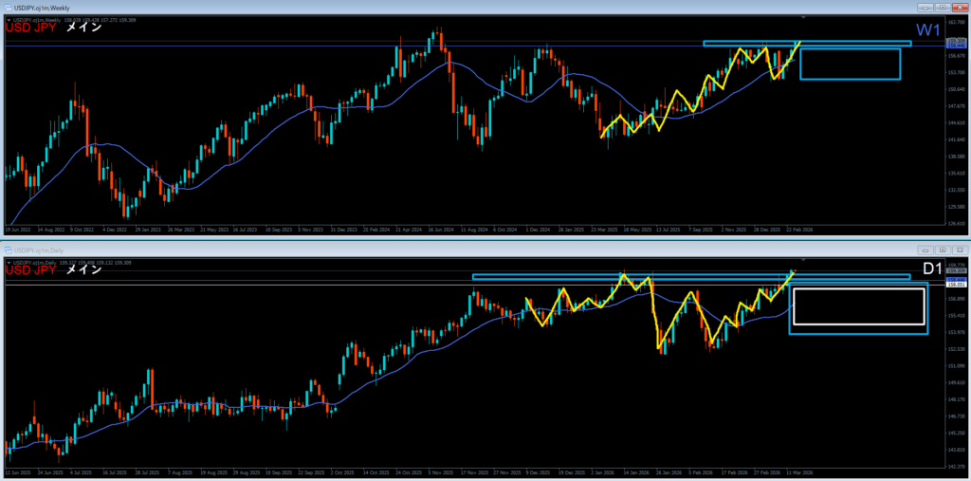Click the gray chart shift triangle in Weekly chart
Image resolution: width=971 pixels, height=481 pixels.
click(x=803, y=17)
